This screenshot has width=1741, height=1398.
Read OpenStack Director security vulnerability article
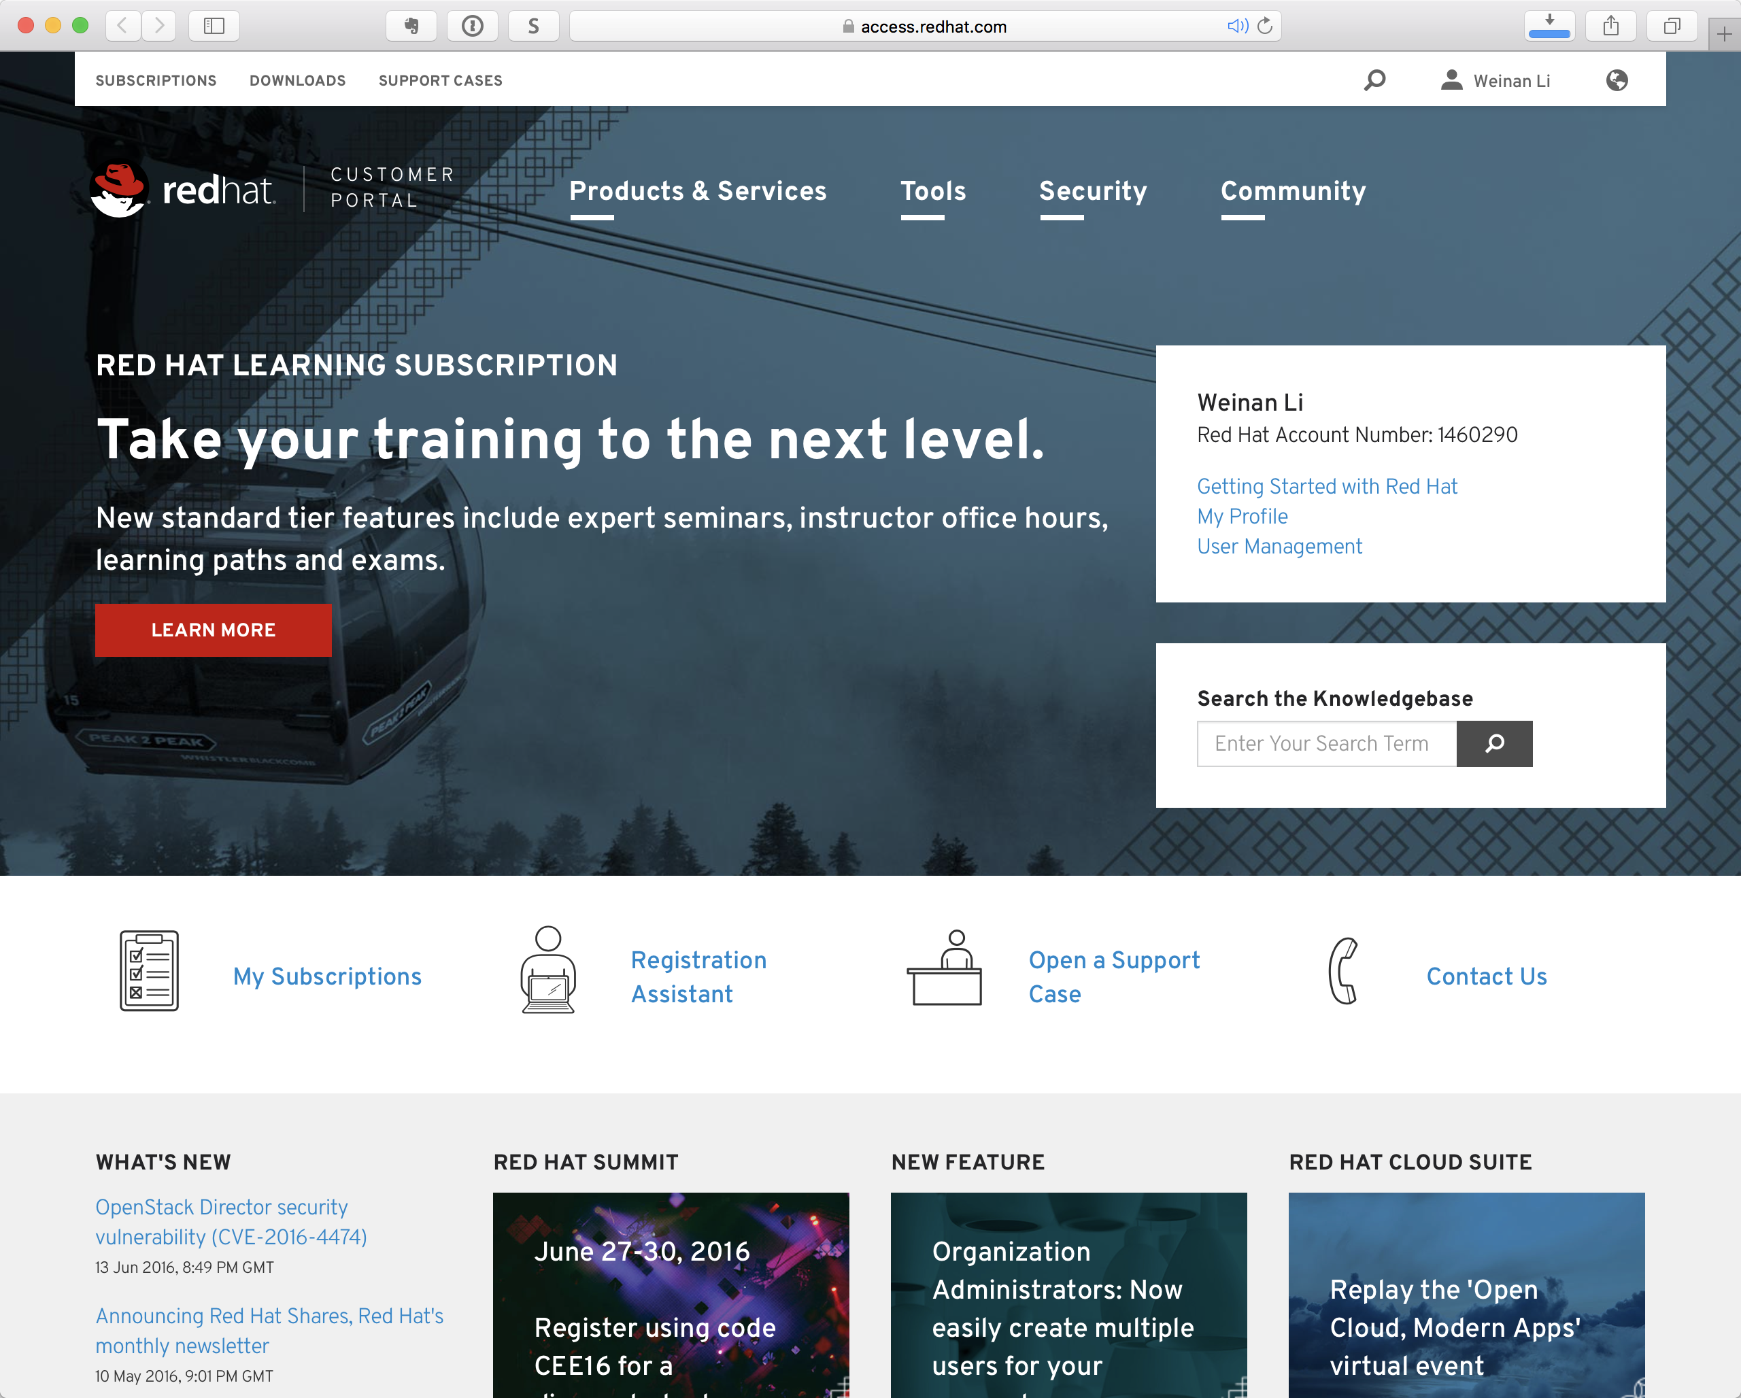click(x=231, y=1221)
